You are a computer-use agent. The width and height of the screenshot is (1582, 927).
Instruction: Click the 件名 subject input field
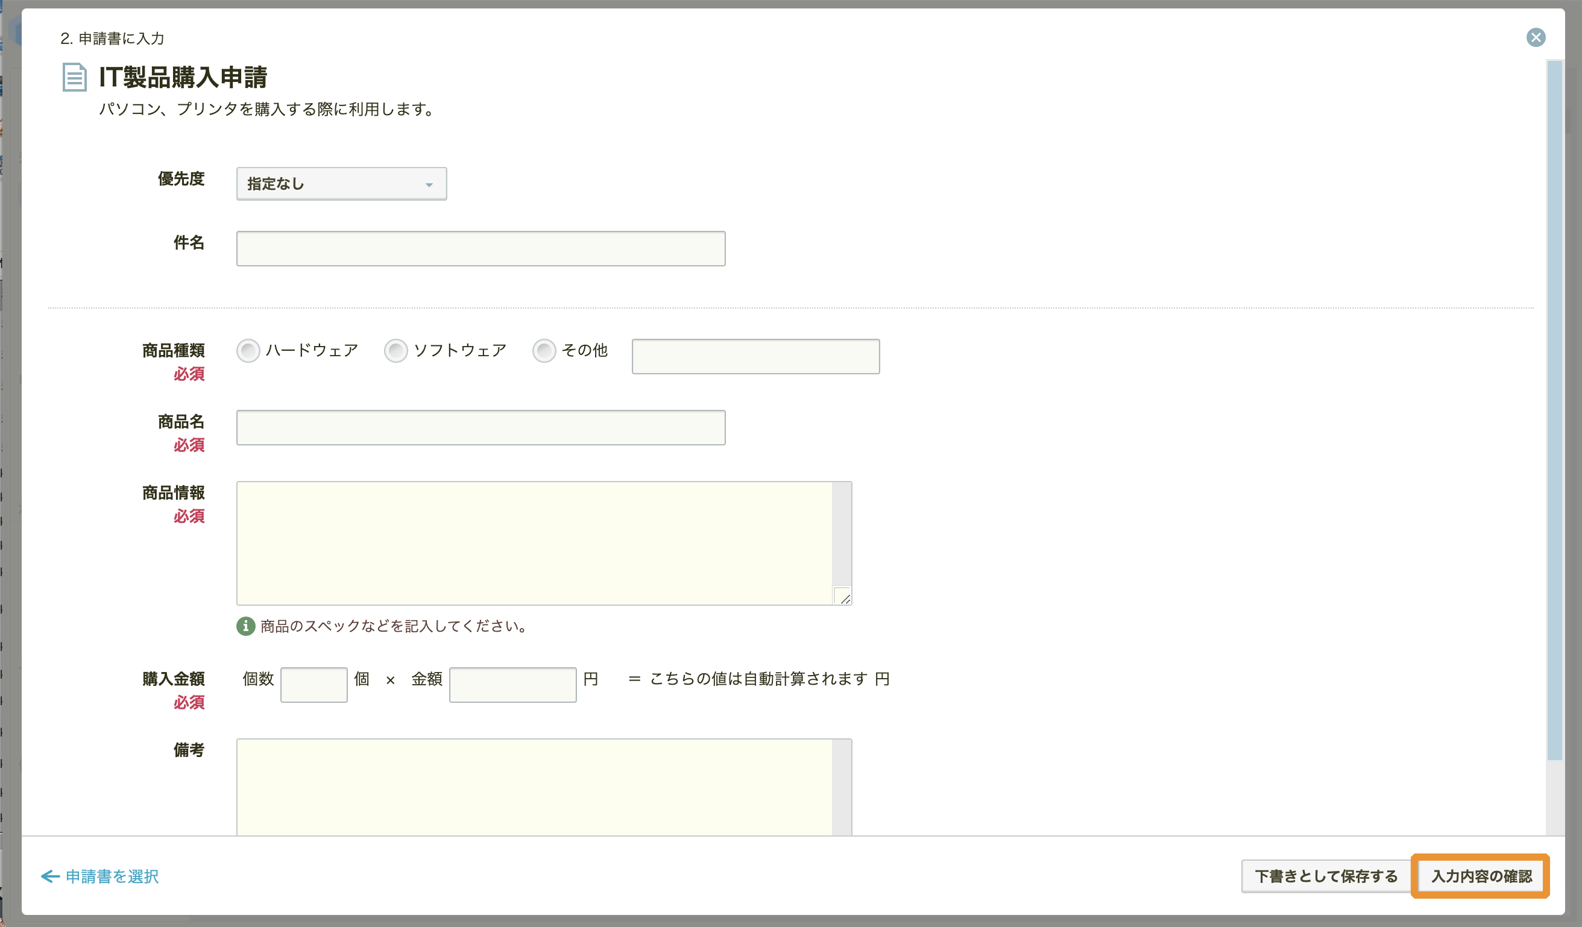point(481,248)
